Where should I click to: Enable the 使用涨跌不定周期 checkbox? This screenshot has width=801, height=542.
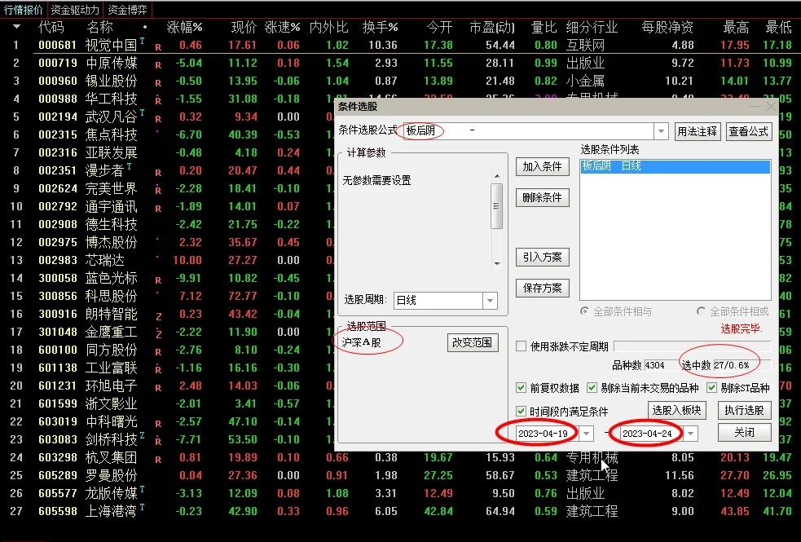[521, 346]
